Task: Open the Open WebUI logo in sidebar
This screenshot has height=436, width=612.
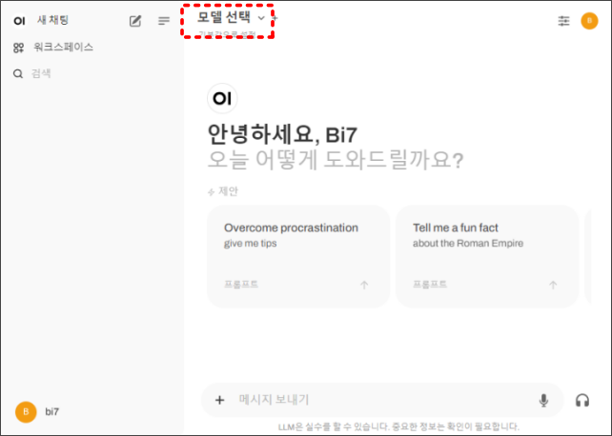Action: point(19,21)
